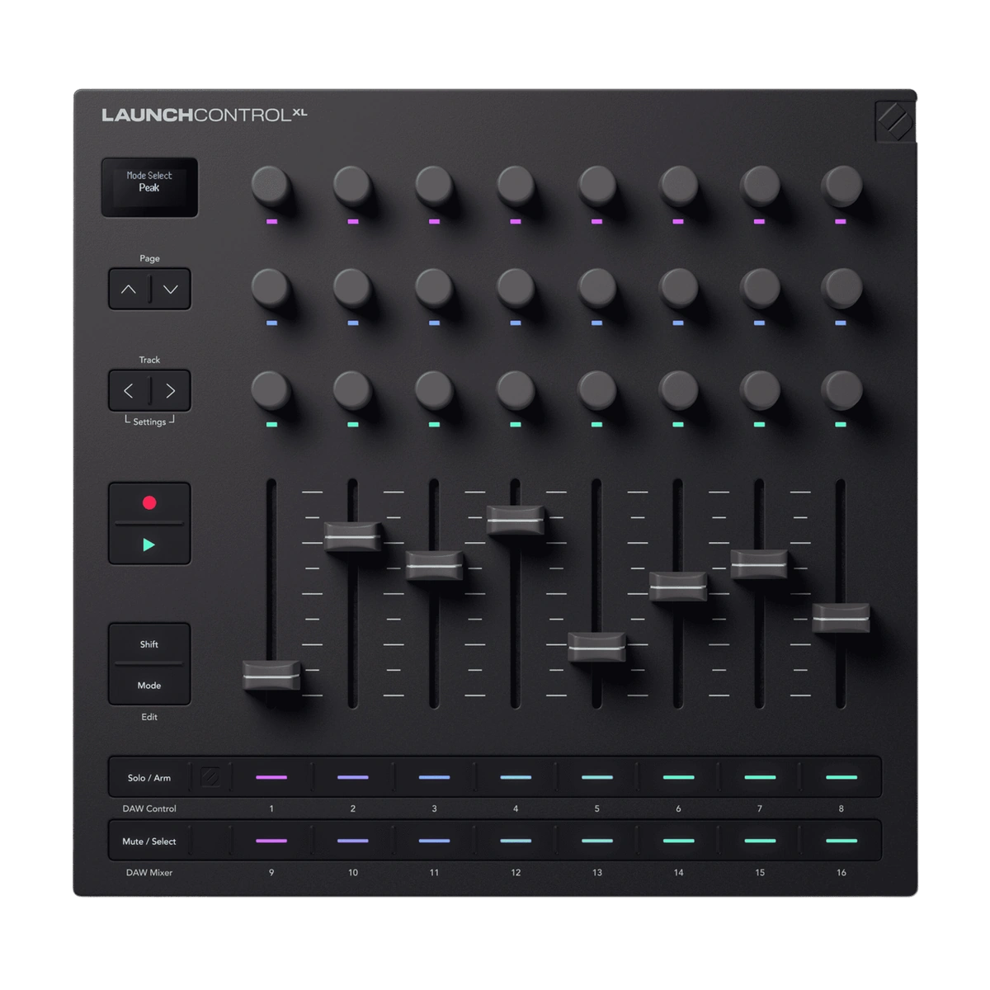Tap the pad button numbered 9
This screenshot has height=990, width=990.
coord(271,841)
